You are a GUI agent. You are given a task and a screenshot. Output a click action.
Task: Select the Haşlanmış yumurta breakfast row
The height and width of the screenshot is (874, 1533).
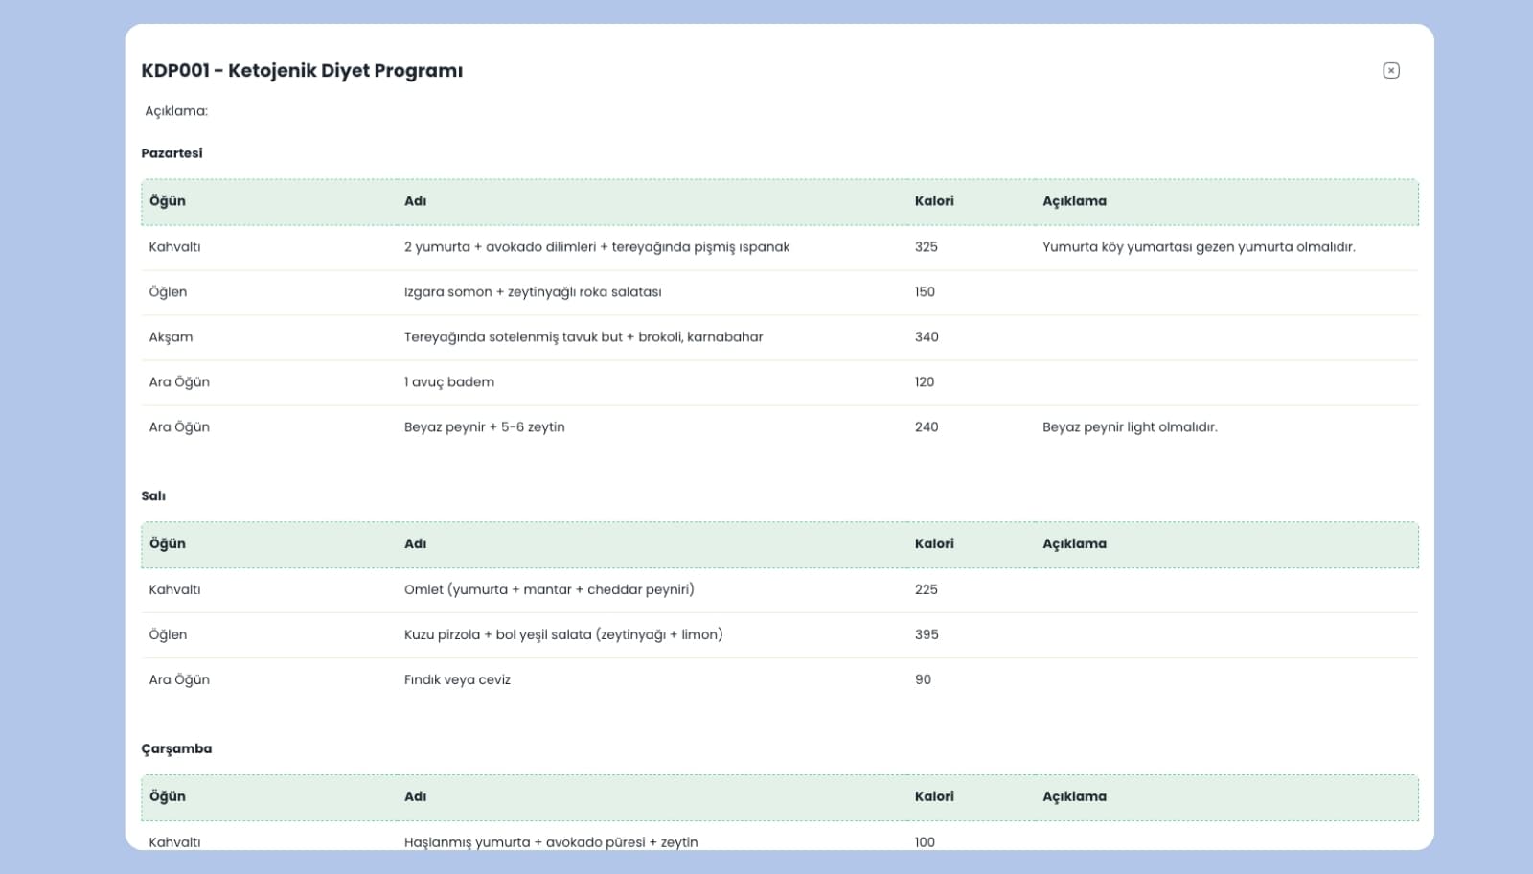[550, 841]
